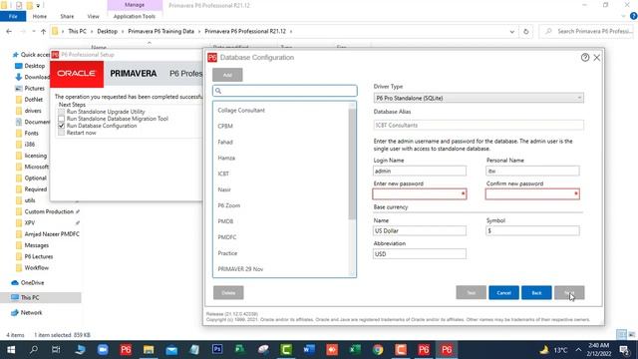
Task: Switch to details view in Explorer
Action: 621,335
